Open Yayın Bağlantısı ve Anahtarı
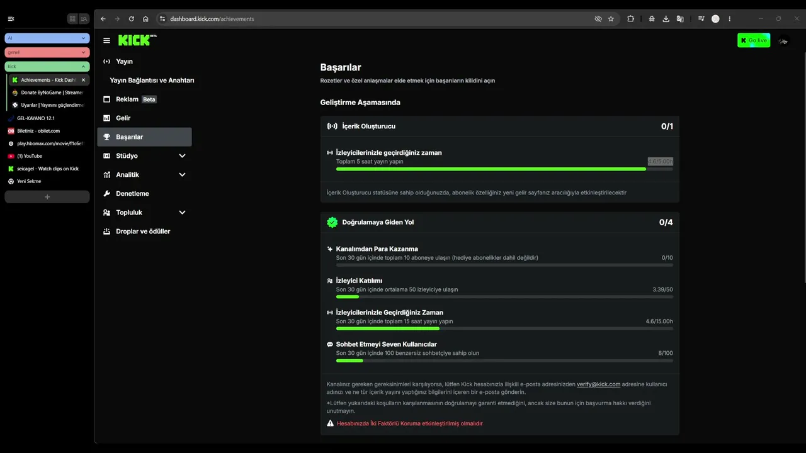The image size is (806, 453). click(152, 81)
